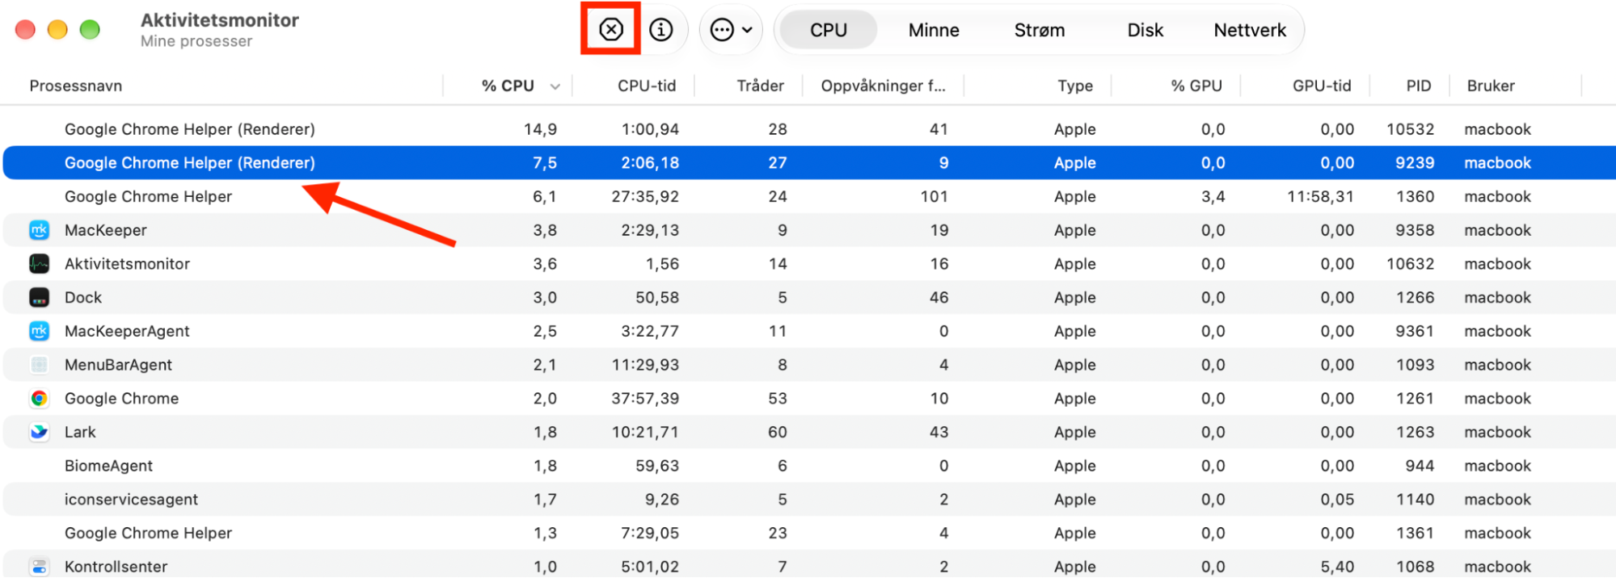Select the Aktivitetsmonitor process name
Screen dimensions: 1616x578
[127, 264]
